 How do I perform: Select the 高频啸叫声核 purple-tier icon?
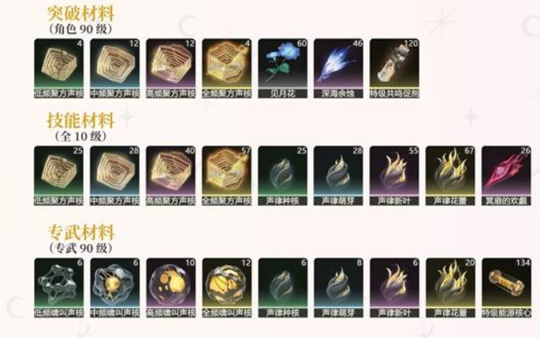tap(171, 288)
